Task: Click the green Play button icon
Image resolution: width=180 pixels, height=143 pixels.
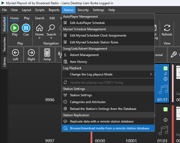Action: tap(15, 28)
